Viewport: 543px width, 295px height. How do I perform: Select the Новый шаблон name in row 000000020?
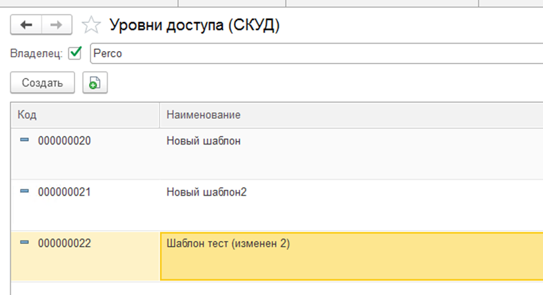[x=204, y=141]
